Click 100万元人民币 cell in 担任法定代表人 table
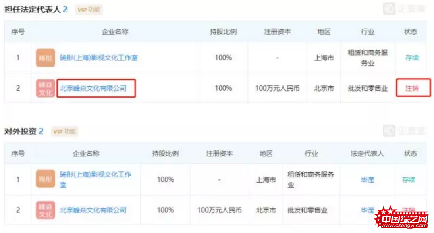The image size is (434, 233). click(277, 88)
